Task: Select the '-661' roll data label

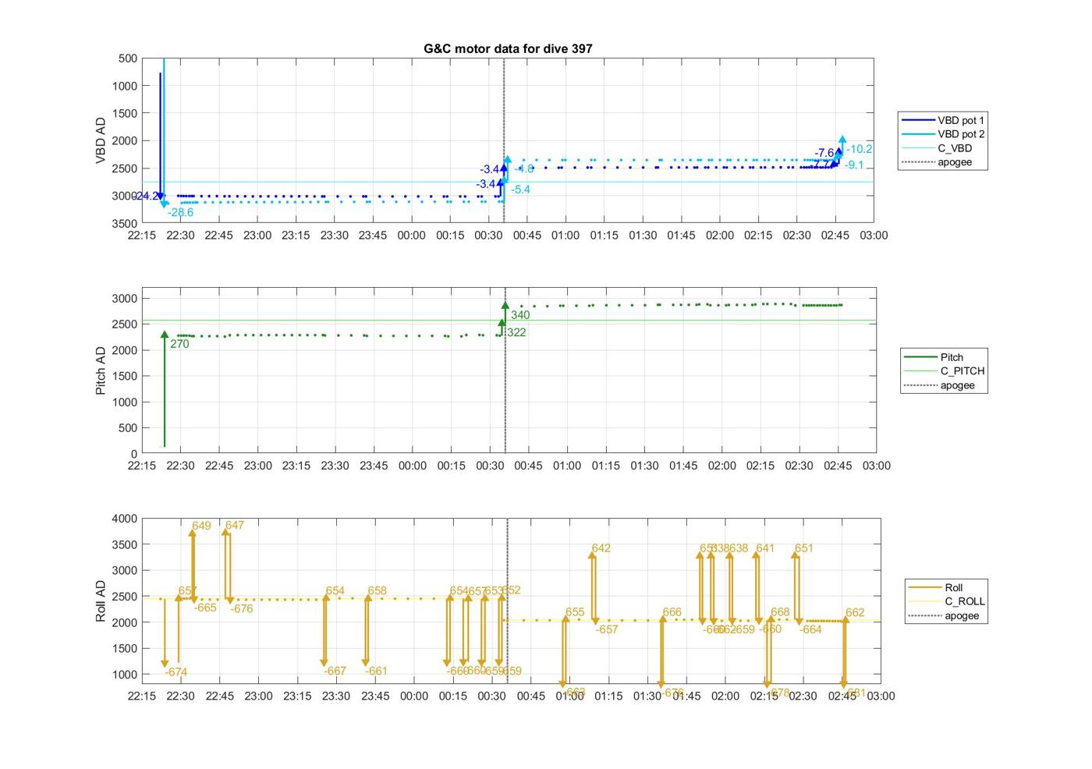Action: (376, 671)
